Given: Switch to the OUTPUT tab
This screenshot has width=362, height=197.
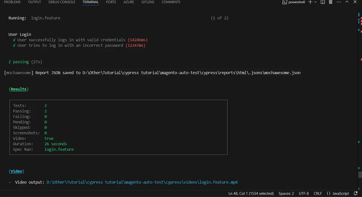Looking at the screenshot, I should tap(34, 2).
